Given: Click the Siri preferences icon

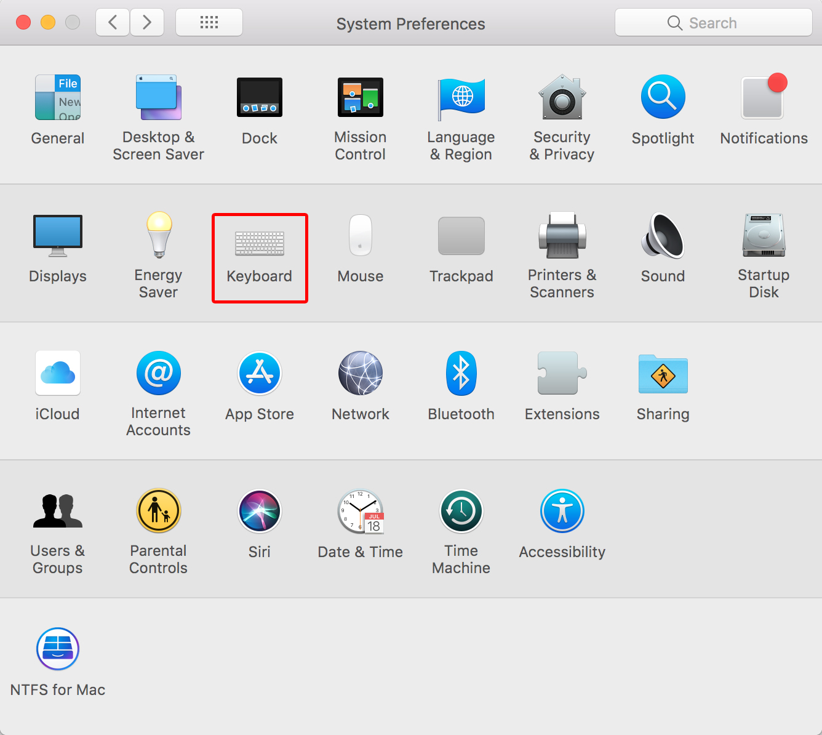Looking at the screenshot, I should point(259,512).
